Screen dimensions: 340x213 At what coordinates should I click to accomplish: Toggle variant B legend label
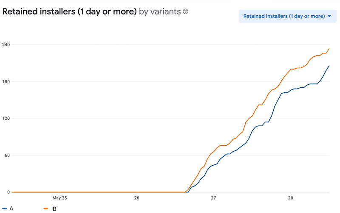(x=54, y=209)
